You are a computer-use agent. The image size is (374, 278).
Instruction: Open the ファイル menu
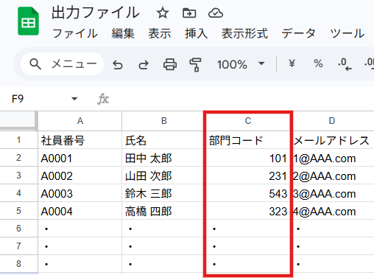coord(75,33)
